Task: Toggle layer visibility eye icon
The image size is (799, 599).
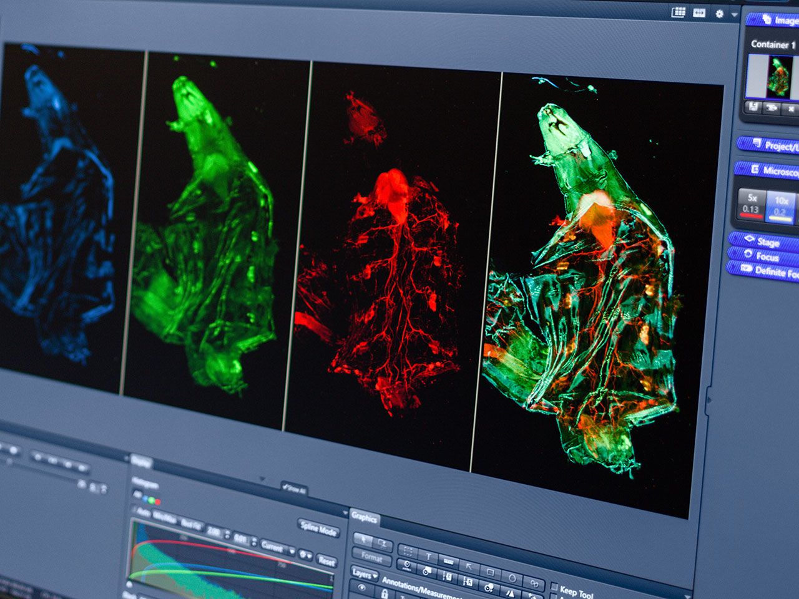Action: click(361, 588)
